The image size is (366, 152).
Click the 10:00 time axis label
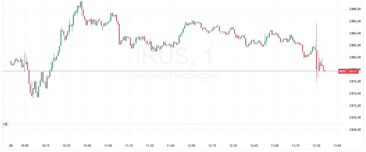pos(25,145)
